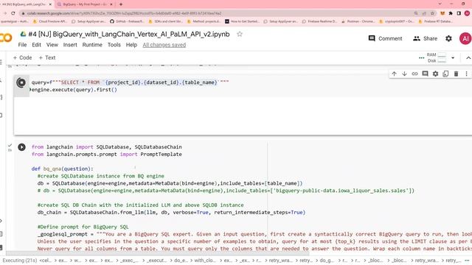
Task: Open the Colab logo home
Action: click(x=6, y=38)
